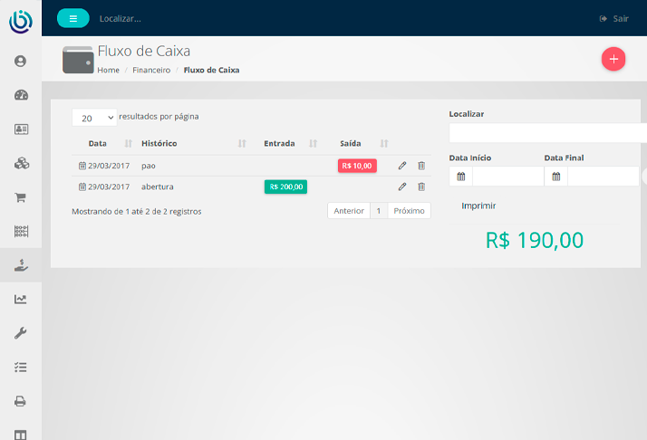Open the shopping cart sidebar icon
Image resolution: width=647 pixels, height=440 pixels.
[21, 196]
